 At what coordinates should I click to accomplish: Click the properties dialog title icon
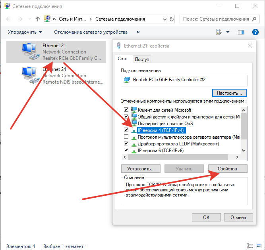[119, 46]
